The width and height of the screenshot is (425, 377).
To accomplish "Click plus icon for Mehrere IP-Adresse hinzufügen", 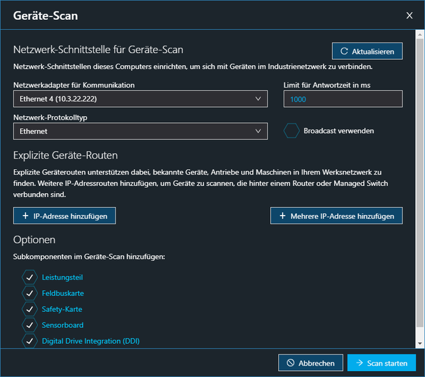I will coord(282,216).
